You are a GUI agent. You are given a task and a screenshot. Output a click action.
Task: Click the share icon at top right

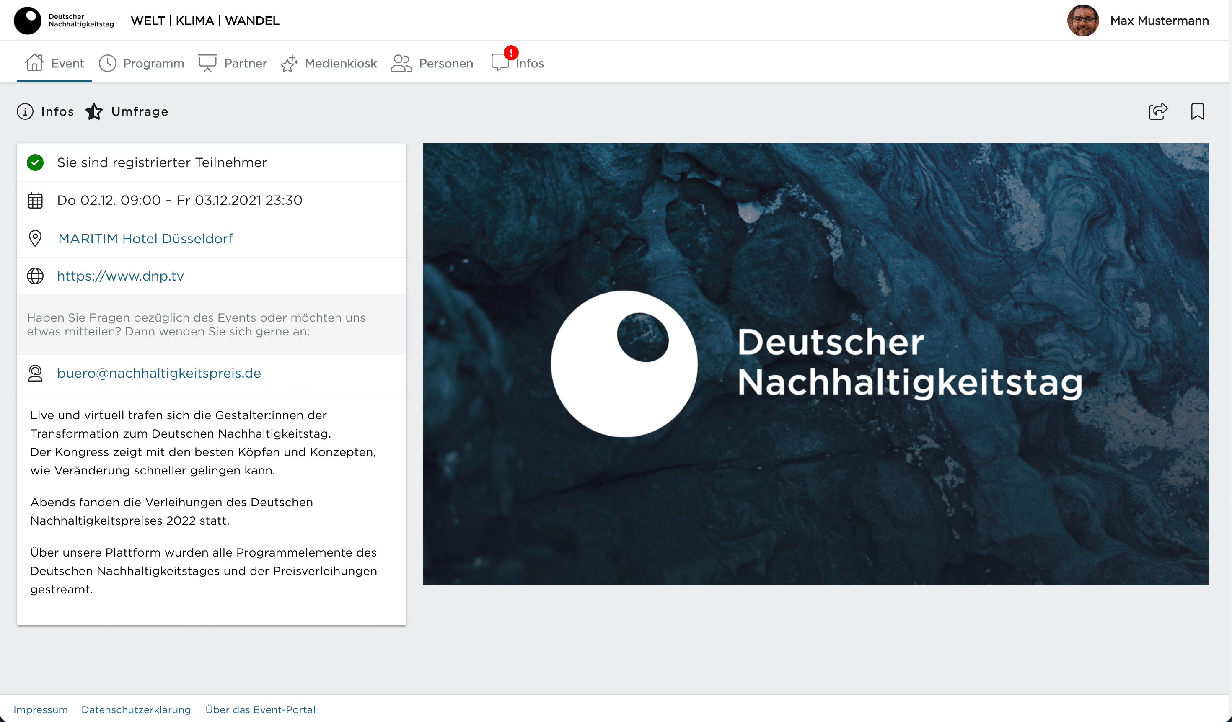[1158, 111]
